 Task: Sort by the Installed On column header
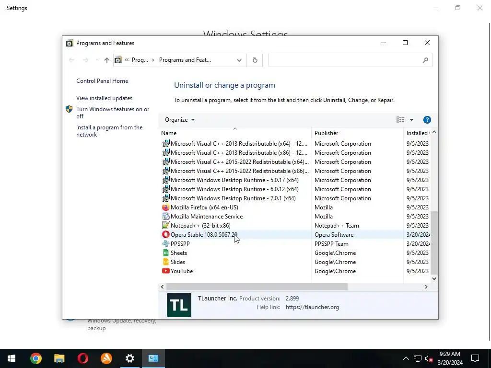coord(418,133)
